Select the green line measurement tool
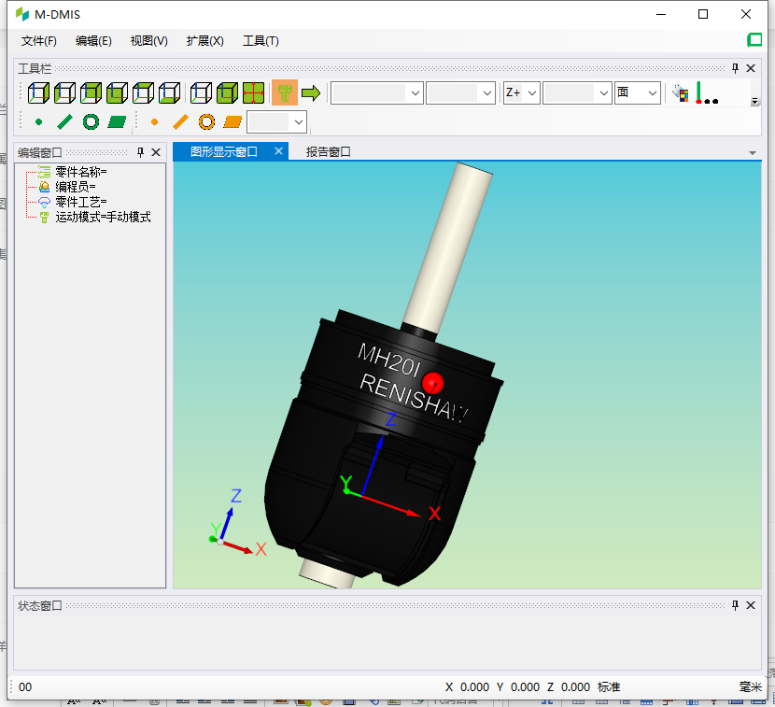Image resolution: width=775 pixels, height=707 pixels. [64, 121]
